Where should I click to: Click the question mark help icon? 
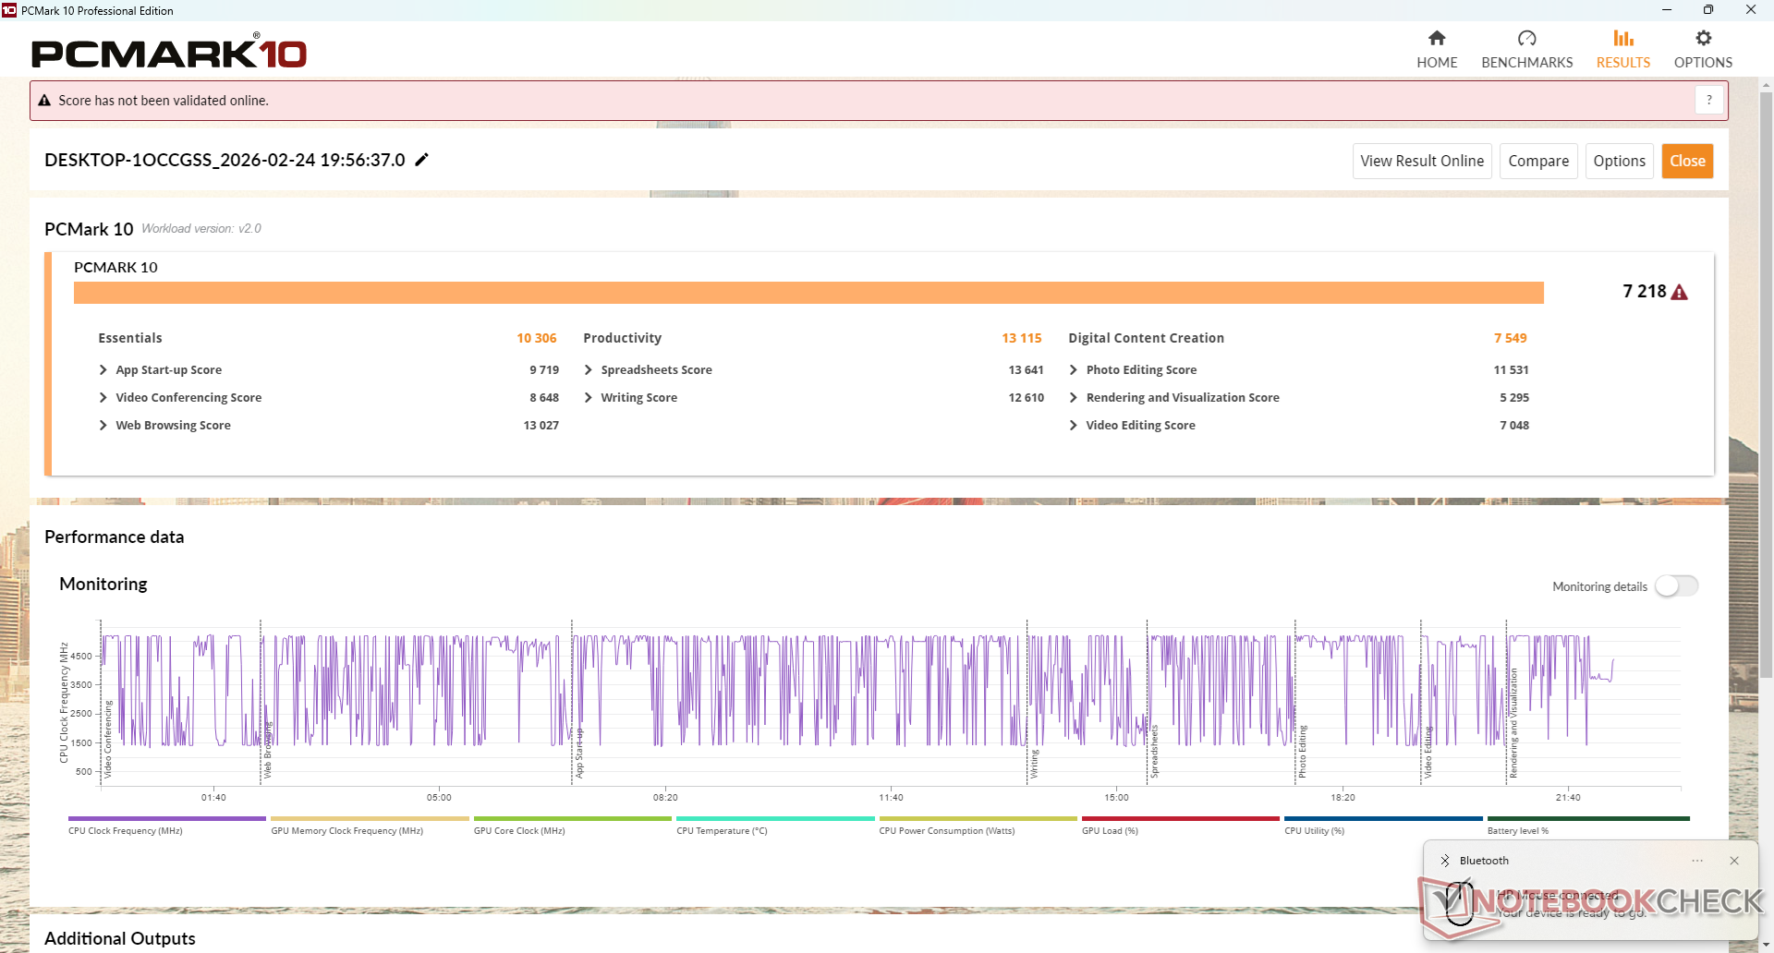(x=1709, y=100)
